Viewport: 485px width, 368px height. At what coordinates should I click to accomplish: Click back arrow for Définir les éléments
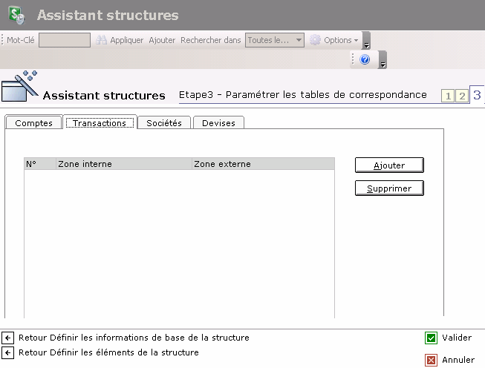click(x=8, y=352)
